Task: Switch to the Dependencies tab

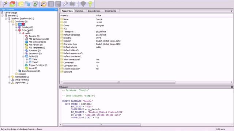Action: (x=94, y=11)
